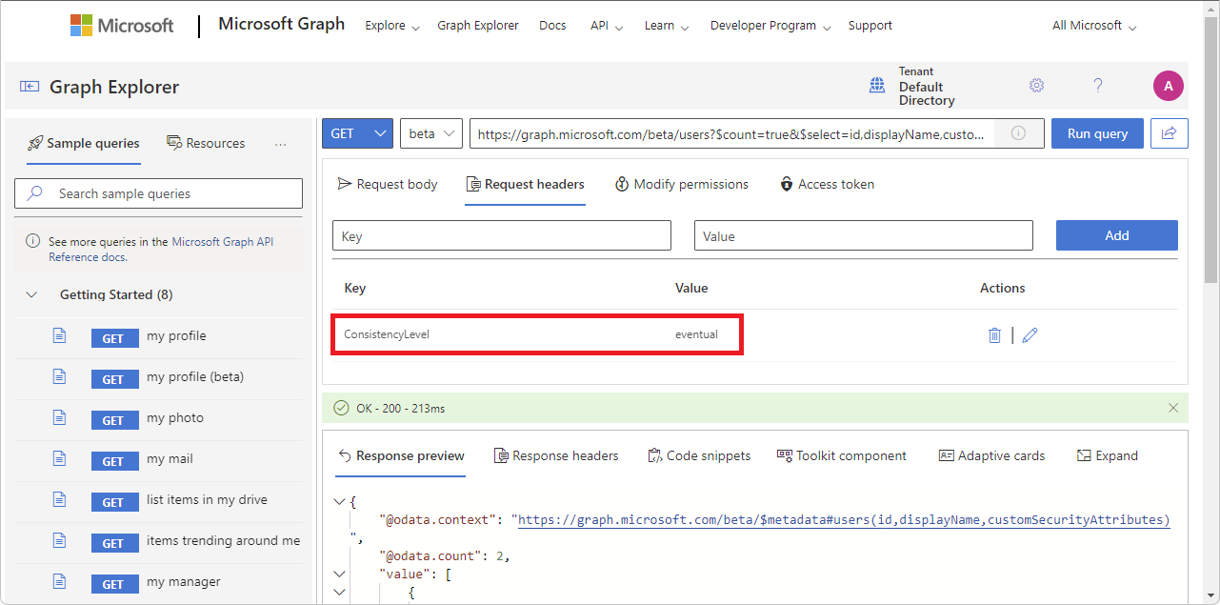Open the sidebar more options ellipsis
The height and width of the screenshot is (605, 1220).
click(x=280, y=144)
